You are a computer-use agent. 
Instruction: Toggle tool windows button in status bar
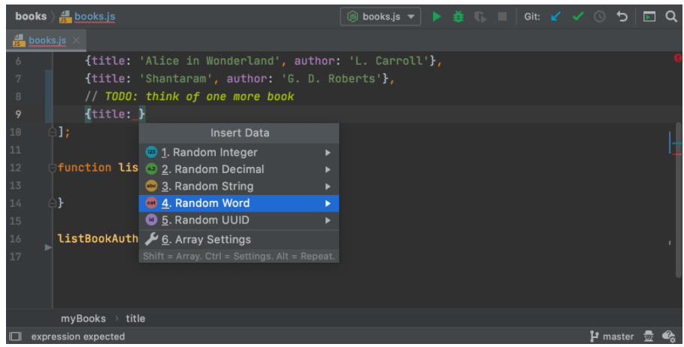[x=15, y=336]
